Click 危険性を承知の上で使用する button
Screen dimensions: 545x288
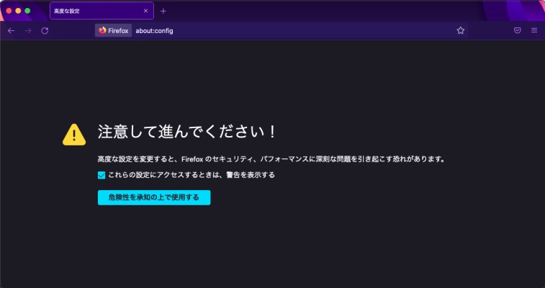point(154,197)
